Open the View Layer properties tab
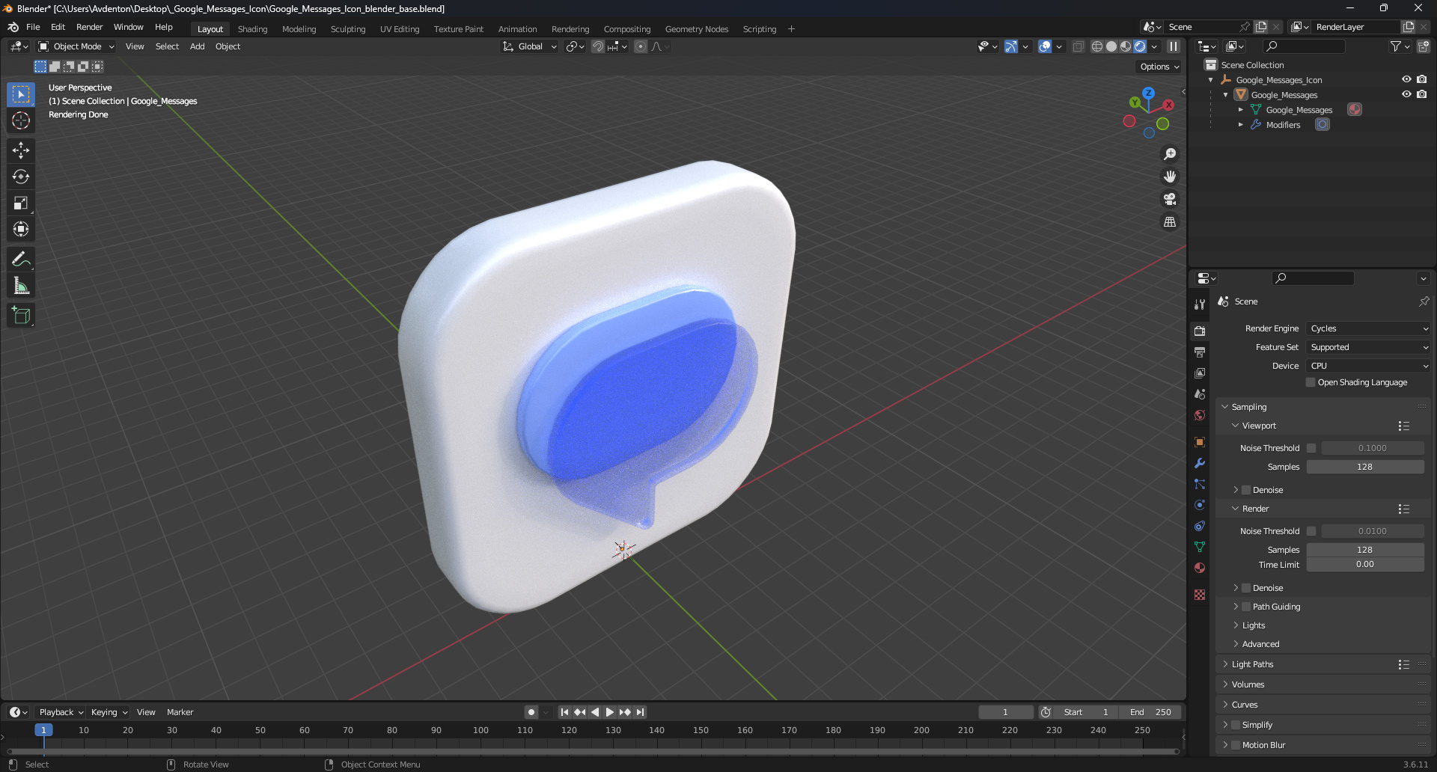 click(x=1200, y=373)
